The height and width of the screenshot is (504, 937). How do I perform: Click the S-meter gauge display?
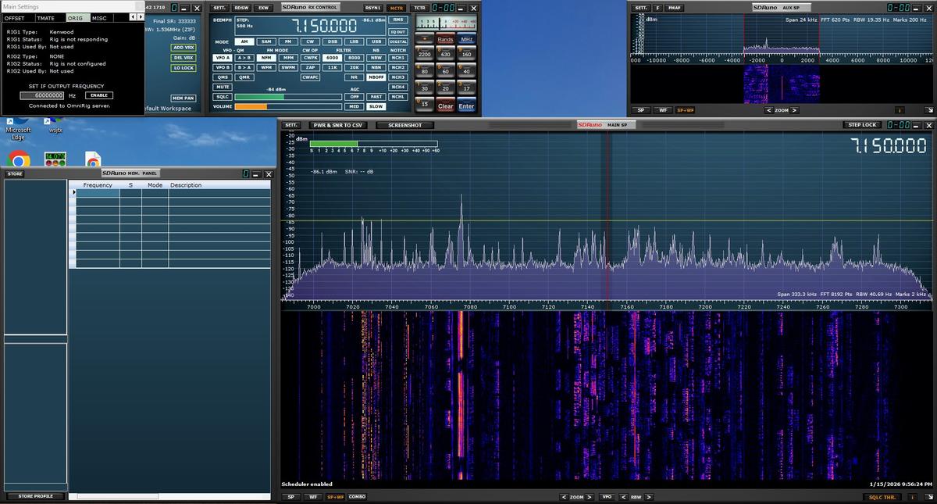pyautogui.click(x=446, y=23)
